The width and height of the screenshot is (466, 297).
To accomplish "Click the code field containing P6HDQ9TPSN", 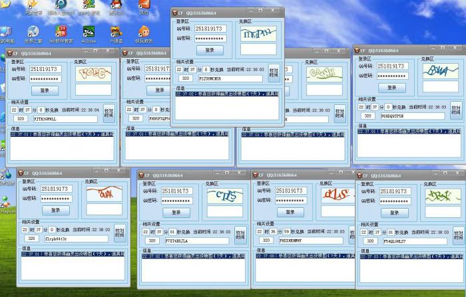I will click(412, 116).
